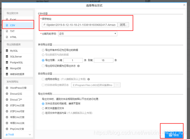Choose TXT export format
Image resolution: width=190 pixels, height=139 pixels.
click(18, 31)
